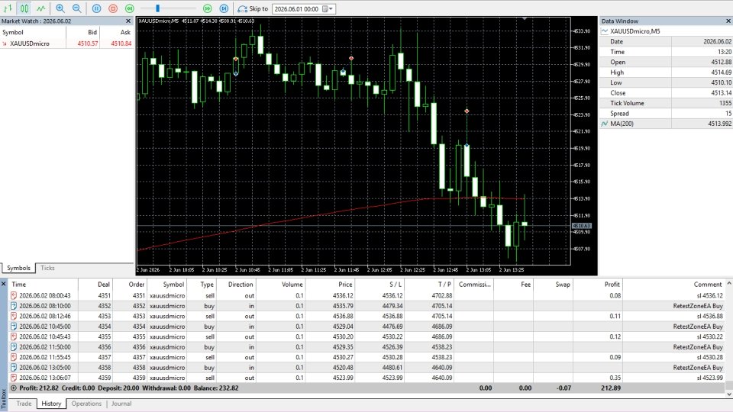Close the Toolbox panel
733x412 pixels.
3,284
